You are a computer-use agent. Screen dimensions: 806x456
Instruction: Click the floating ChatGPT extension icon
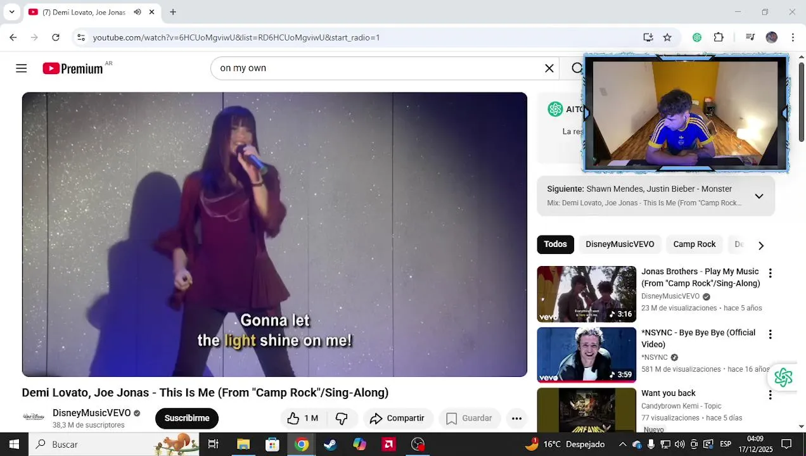coord(783,377)
